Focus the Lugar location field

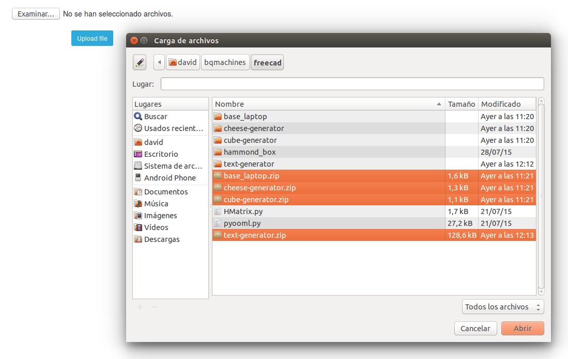[x=352, y=84]
